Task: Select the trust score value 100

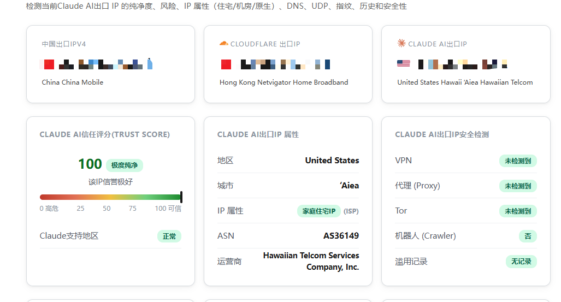Action: (90, 164)
